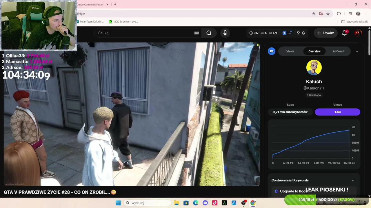The height and width of the screenshot is (208, 371).
Task: Switch to Chrome in the taskbar
Action: point(253,203)
